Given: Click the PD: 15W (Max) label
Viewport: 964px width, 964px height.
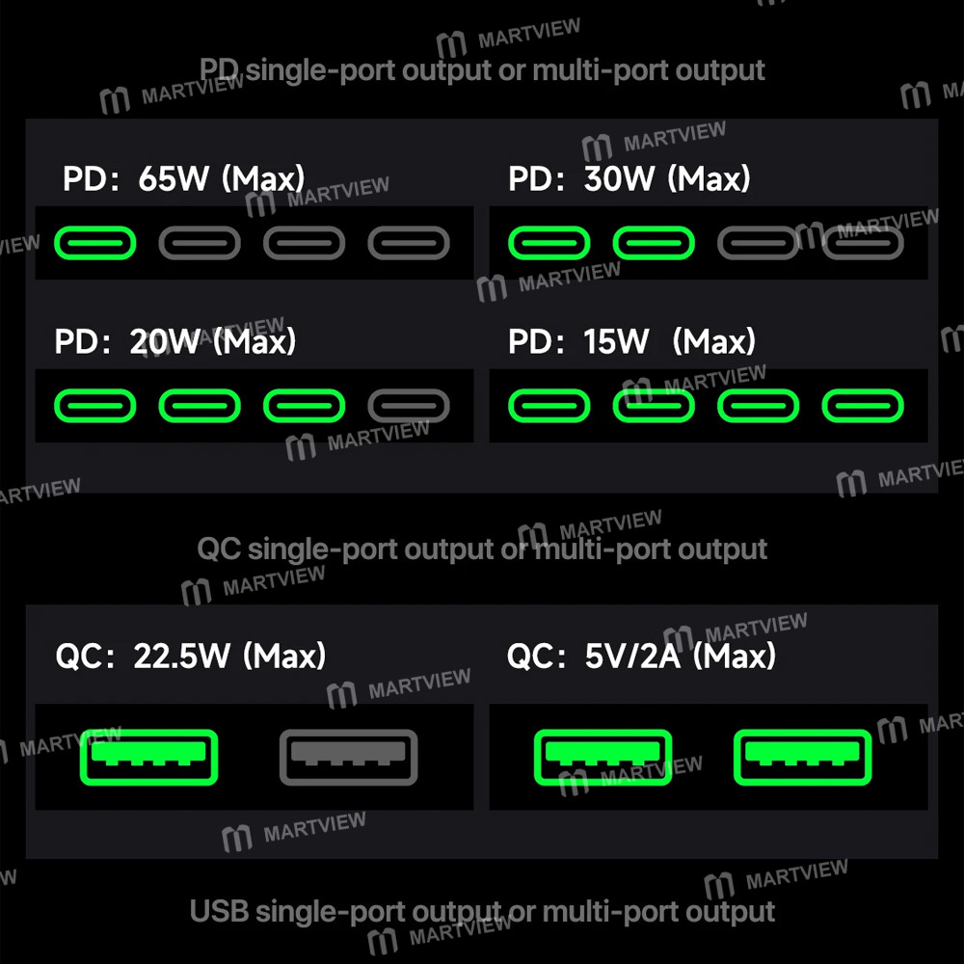Looking at the screenshot, I should [632, 341].
